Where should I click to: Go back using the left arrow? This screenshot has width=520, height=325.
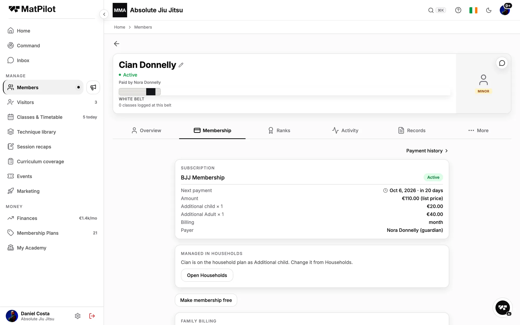tap(116, 44)
